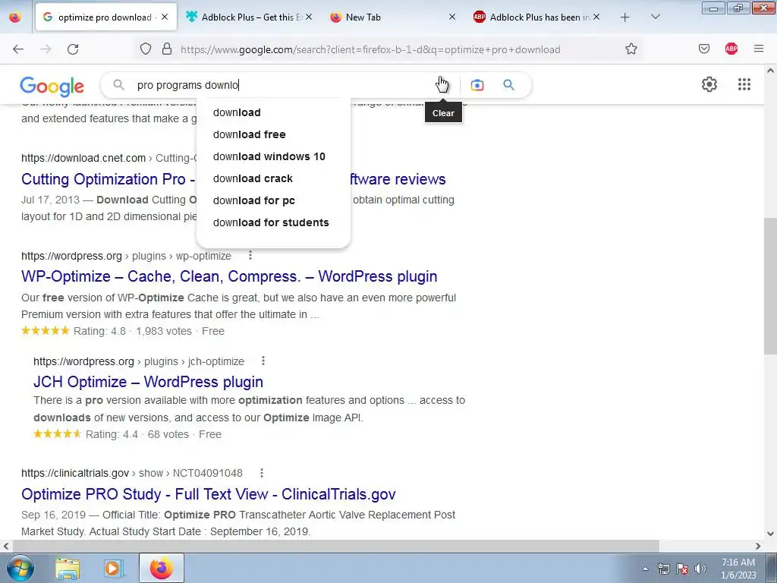
Task: Click the network status tray icon
Action: pos(663,569)
